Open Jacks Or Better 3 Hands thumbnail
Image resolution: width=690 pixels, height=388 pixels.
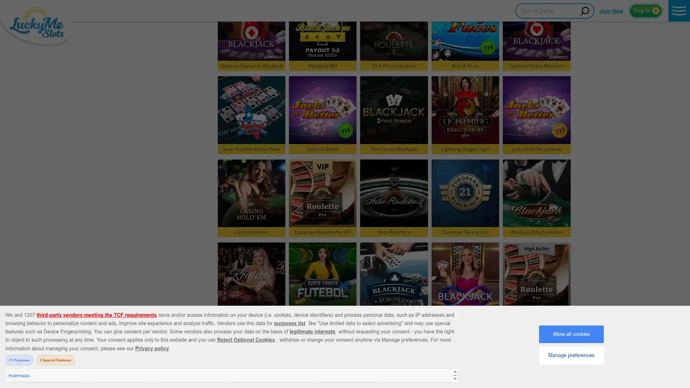tap(537, 110)
